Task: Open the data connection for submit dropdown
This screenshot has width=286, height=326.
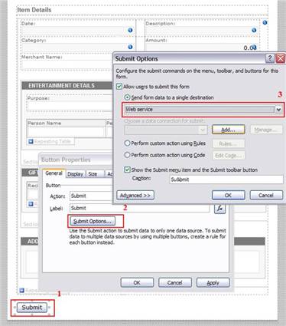Action: pyautogui.click(x=165, y=130)
